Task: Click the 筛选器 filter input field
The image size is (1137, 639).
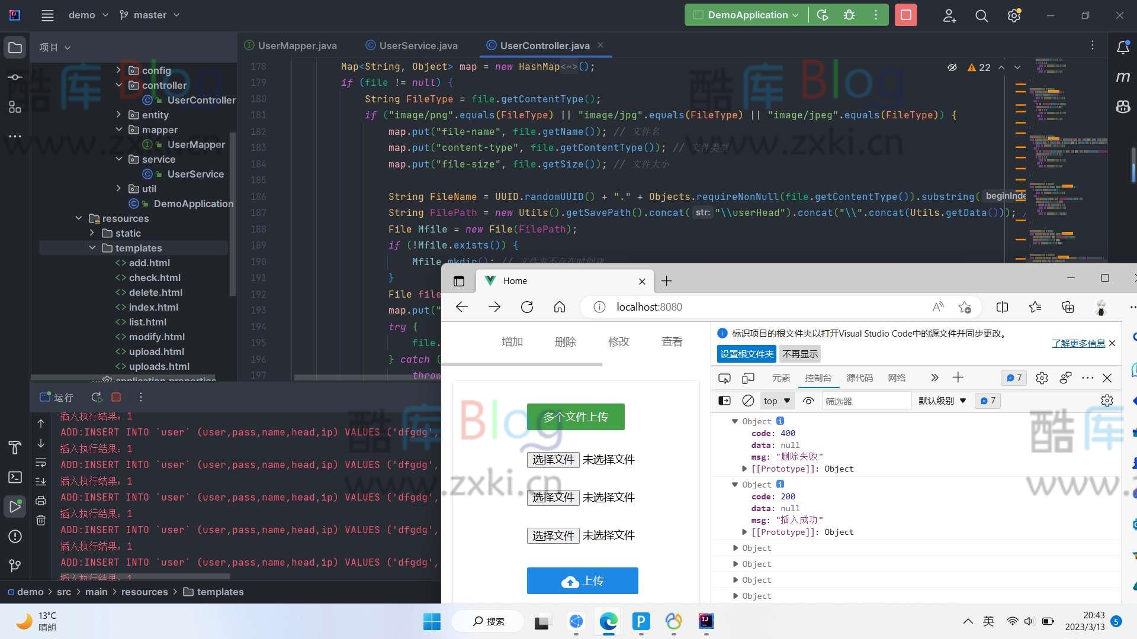Action: click(x=866, y=401)
